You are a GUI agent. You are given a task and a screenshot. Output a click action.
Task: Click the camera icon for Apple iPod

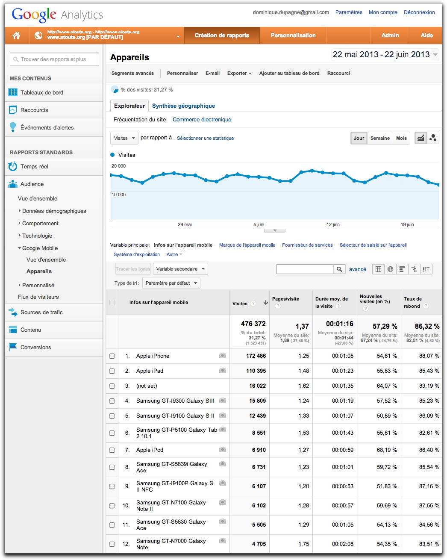click(x=223, y=450)
